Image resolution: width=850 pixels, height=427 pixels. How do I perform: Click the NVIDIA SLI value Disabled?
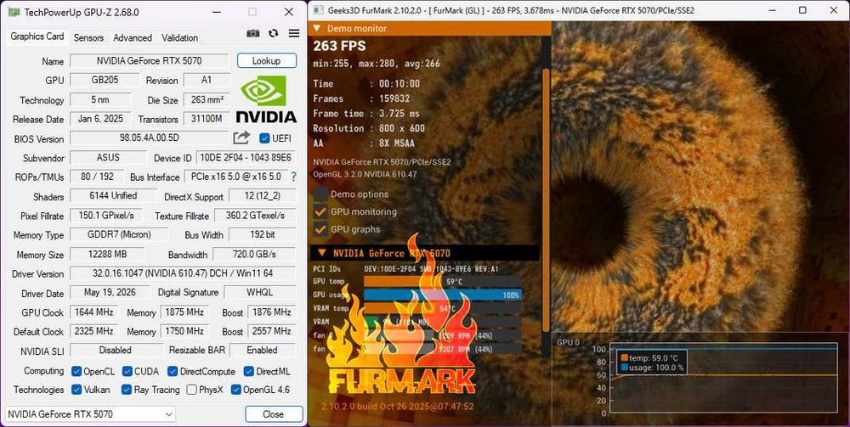click(x=116, y=350)
